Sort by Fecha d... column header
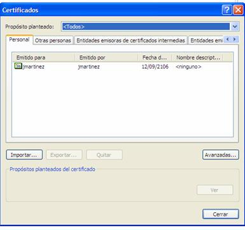Viewport: 245px width, 230px height. pos(155,57)
